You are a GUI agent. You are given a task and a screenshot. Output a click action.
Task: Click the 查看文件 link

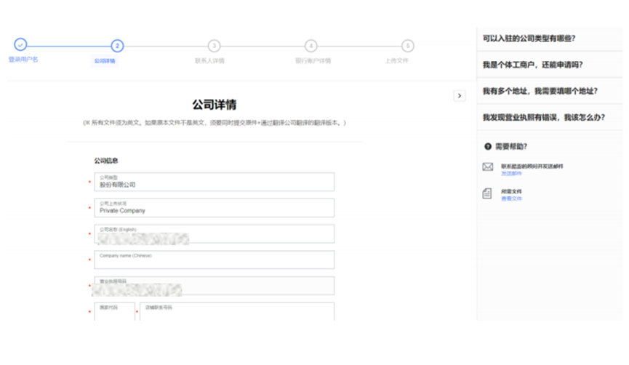coord(511,198)
